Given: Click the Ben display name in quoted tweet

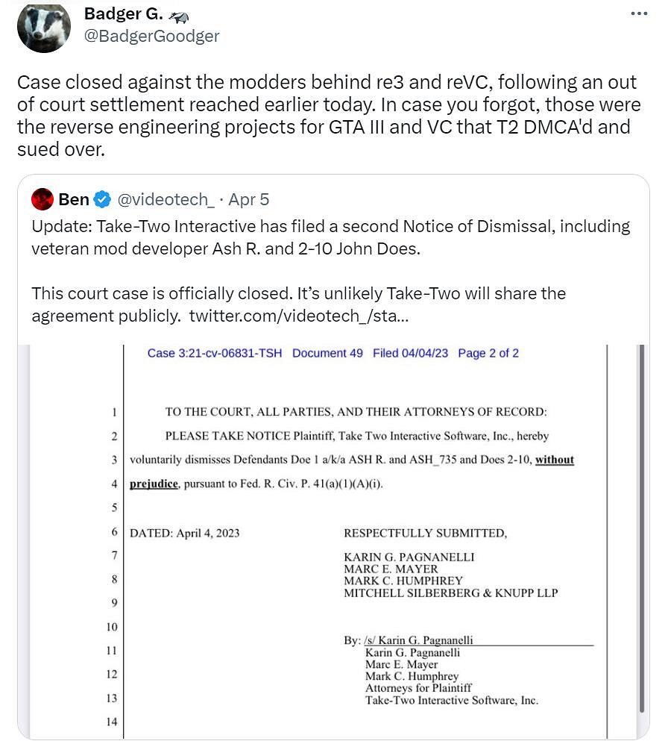Looking at the screenshot, I should pyautogui.click(x=73, y=200).
